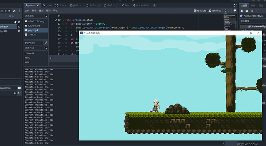This screenshot has height=146, width=266.
Task: Open online docs link
Action: click(200, 10)
